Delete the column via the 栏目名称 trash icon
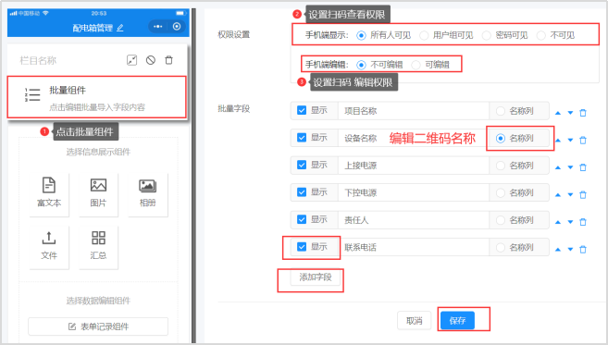The image size is (608, 345). click(x=168, y=60)
